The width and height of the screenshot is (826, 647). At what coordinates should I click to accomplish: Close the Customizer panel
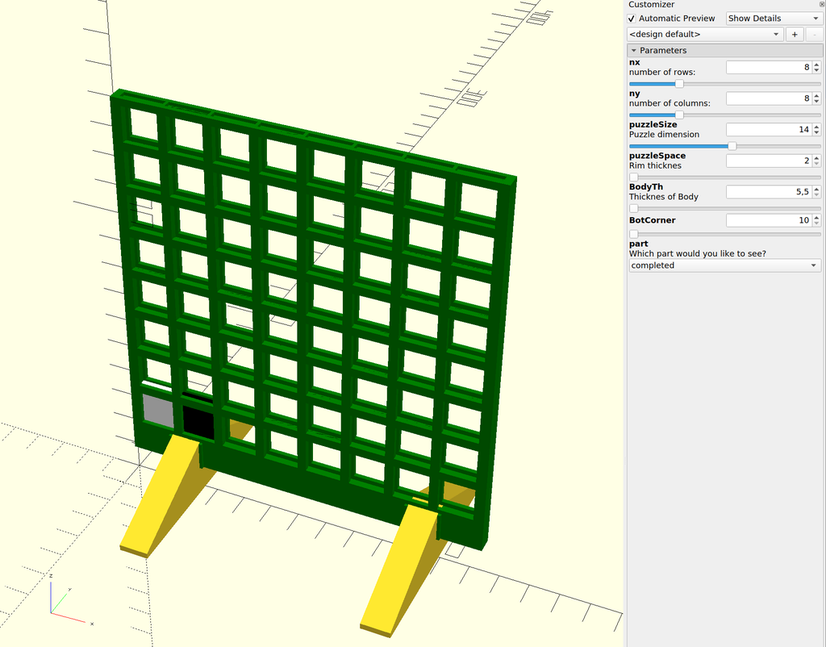[821, 5]
